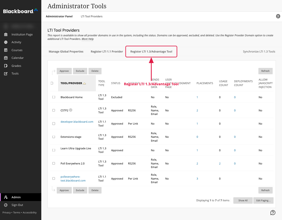Screen dimensions: 282x220
Task: Click the Blackboard logo
Action: pos(20,11)
